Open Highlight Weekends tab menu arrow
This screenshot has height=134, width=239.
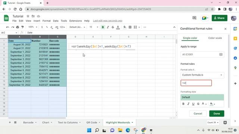pyautogui.click(x=132, y=122)
